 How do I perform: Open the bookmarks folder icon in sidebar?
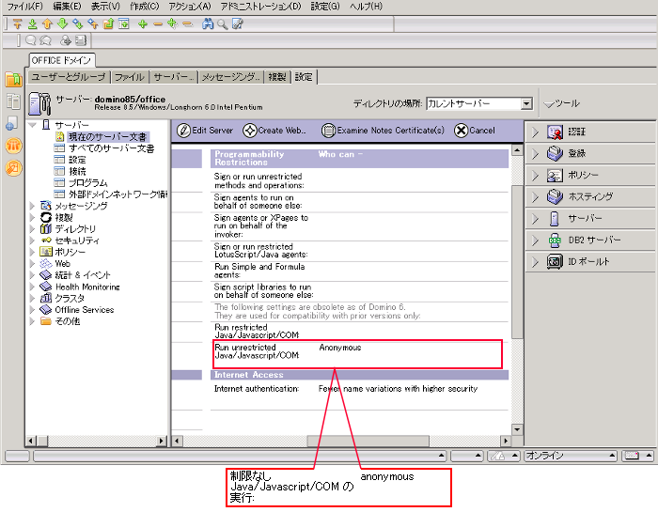pos(13,81)
